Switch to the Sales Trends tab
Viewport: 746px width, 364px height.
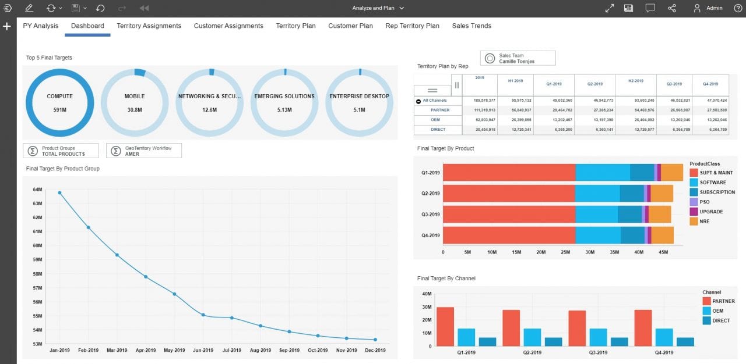471,26
